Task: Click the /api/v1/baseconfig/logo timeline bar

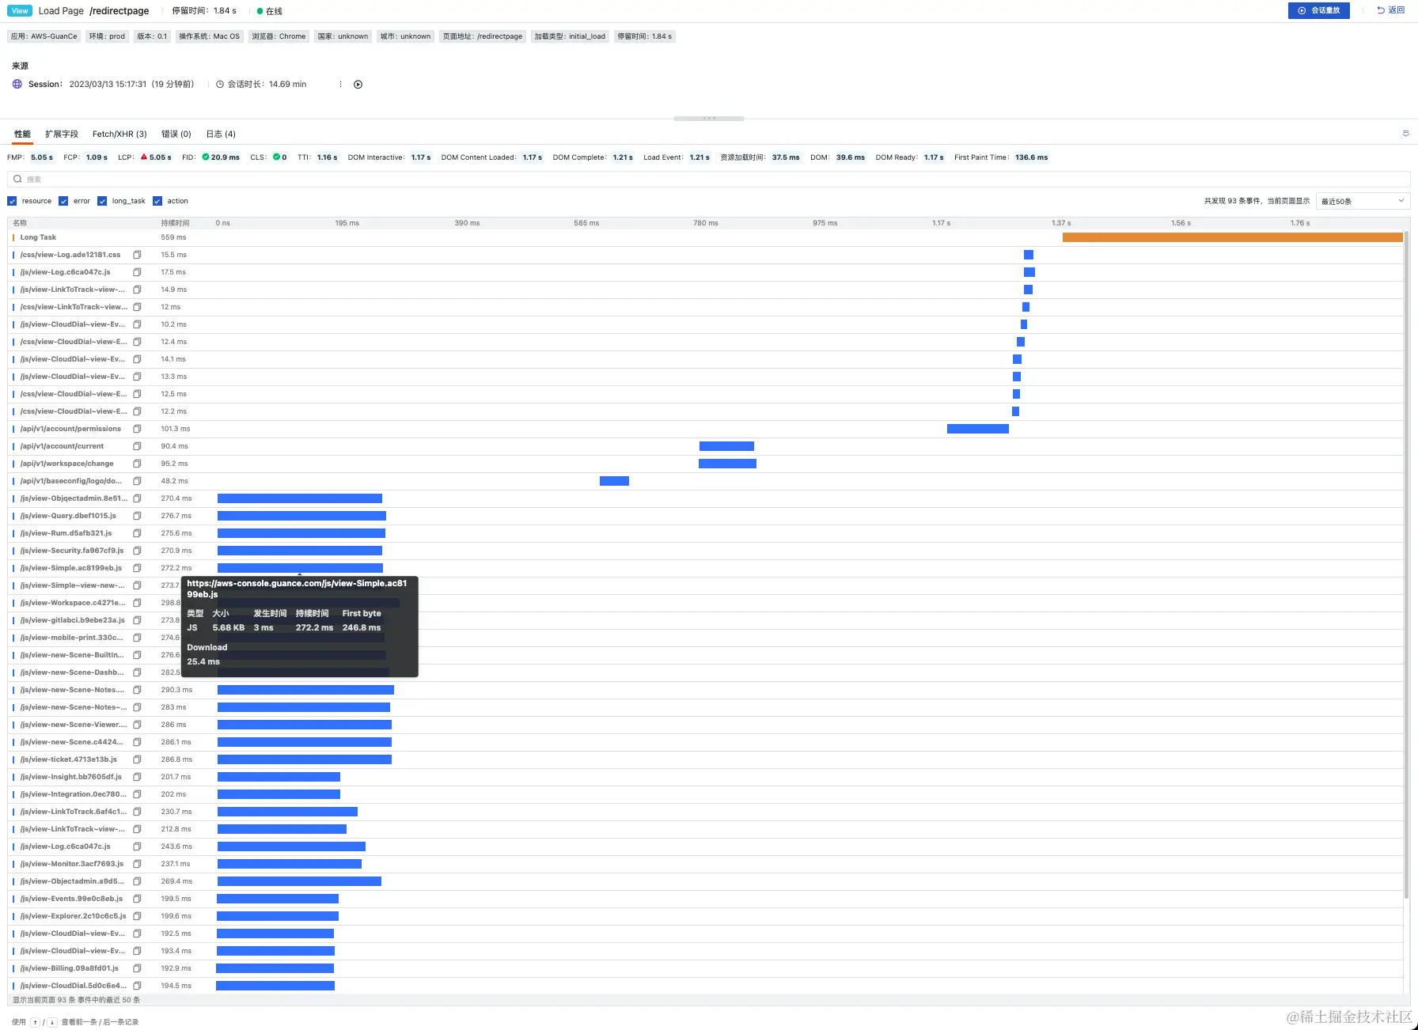Action: tap(614, 481)
